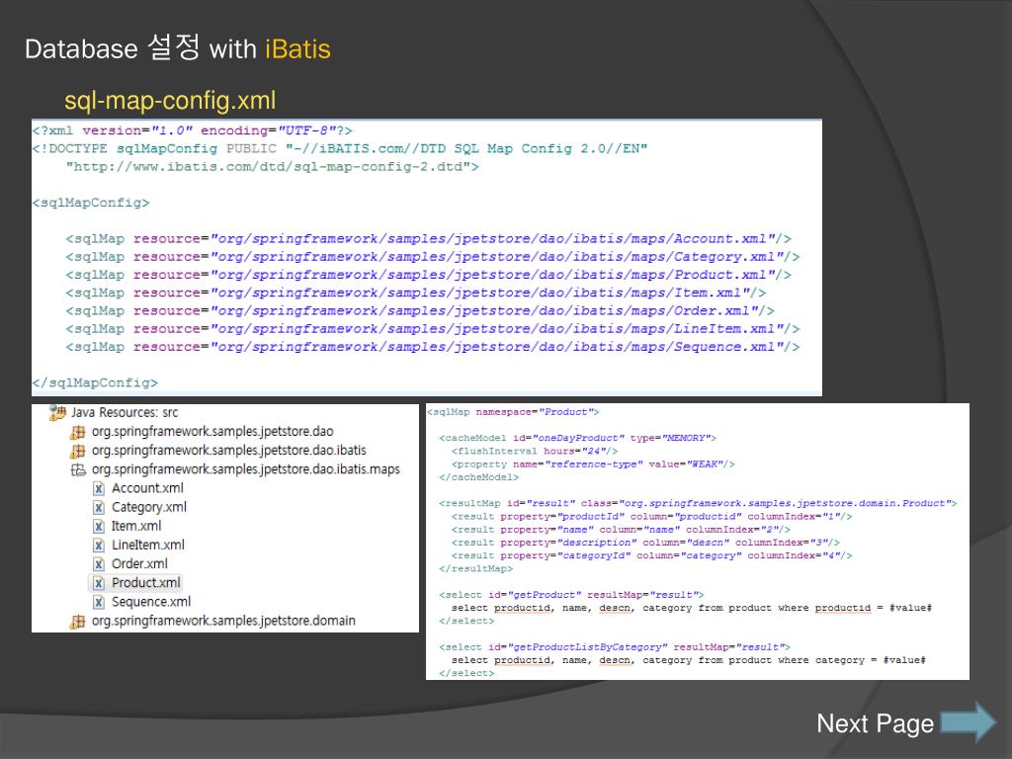Open Order.xml in the tree
The height and width of the screenshot is (759, 1012).
139,563
